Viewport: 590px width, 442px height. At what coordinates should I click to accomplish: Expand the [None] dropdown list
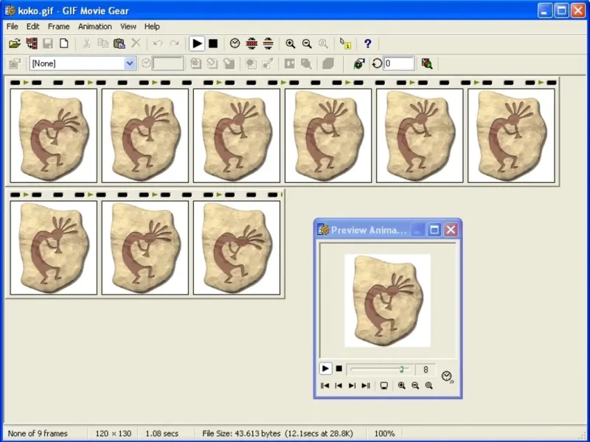130,64
